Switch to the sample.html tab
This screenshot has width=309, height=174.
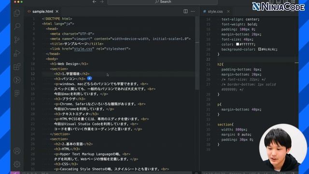click(x=43, y=12)
